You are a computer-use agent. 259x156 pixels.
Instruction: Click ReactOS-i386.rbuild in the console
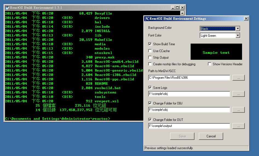tap(115, 75)
